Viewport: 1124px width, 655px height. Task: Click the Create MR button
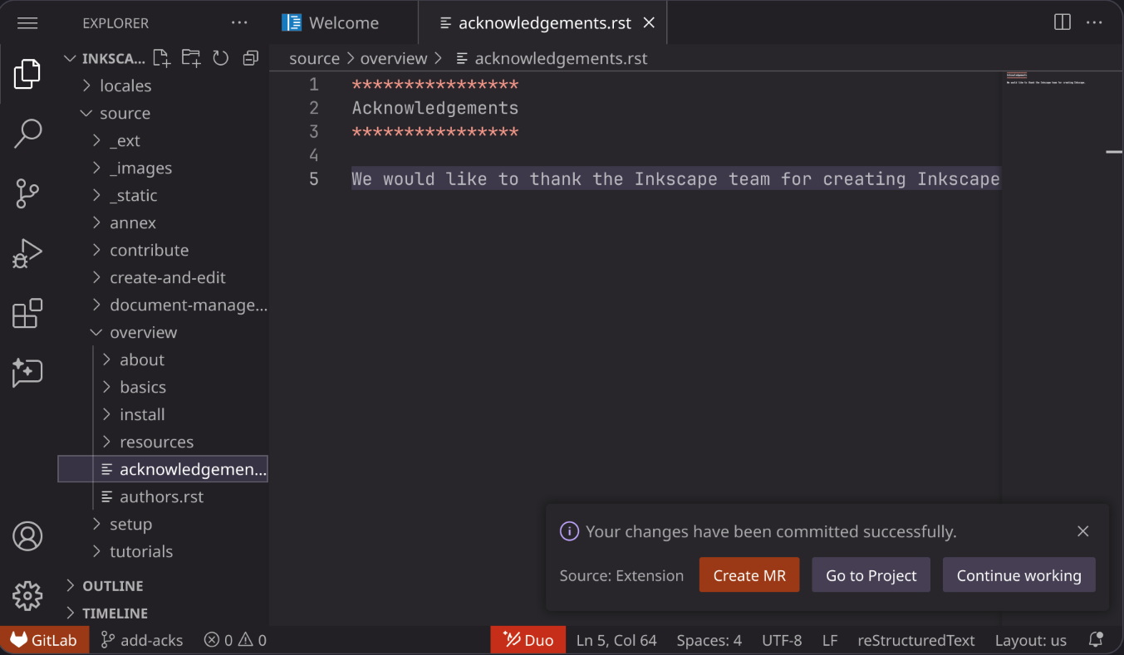(749, 575)
